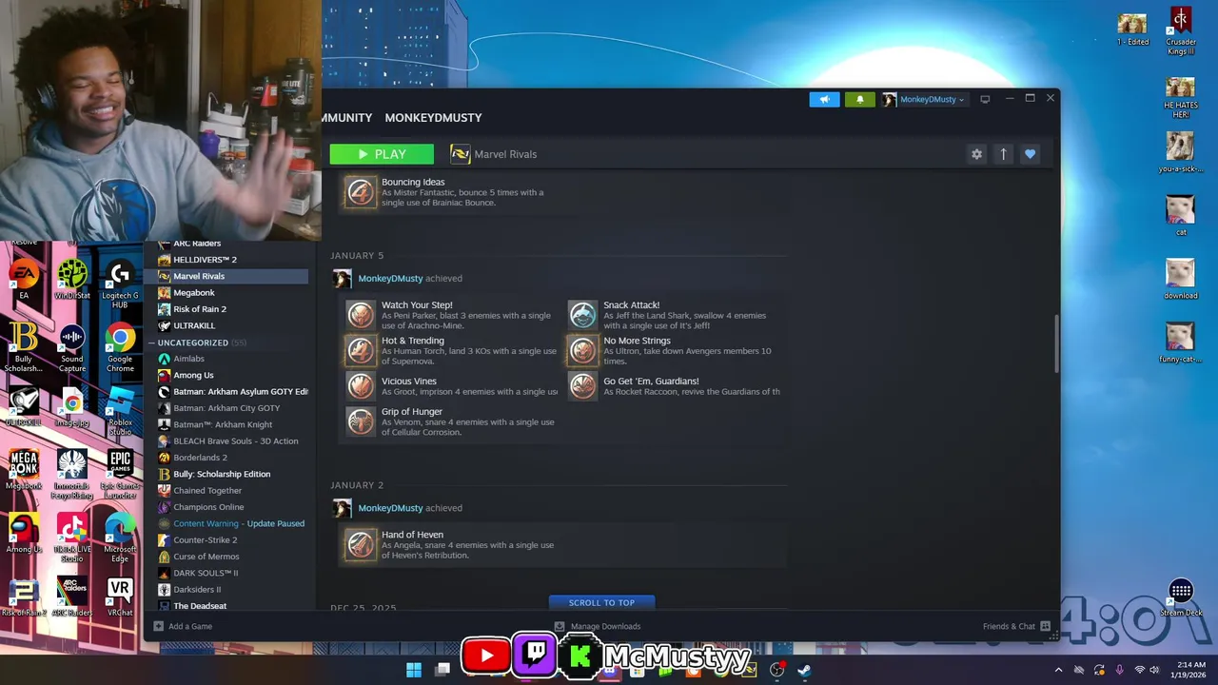1218x685 pixels.
Task: Open Google Chrome desktop shortcut
Action: click(120, 348)
